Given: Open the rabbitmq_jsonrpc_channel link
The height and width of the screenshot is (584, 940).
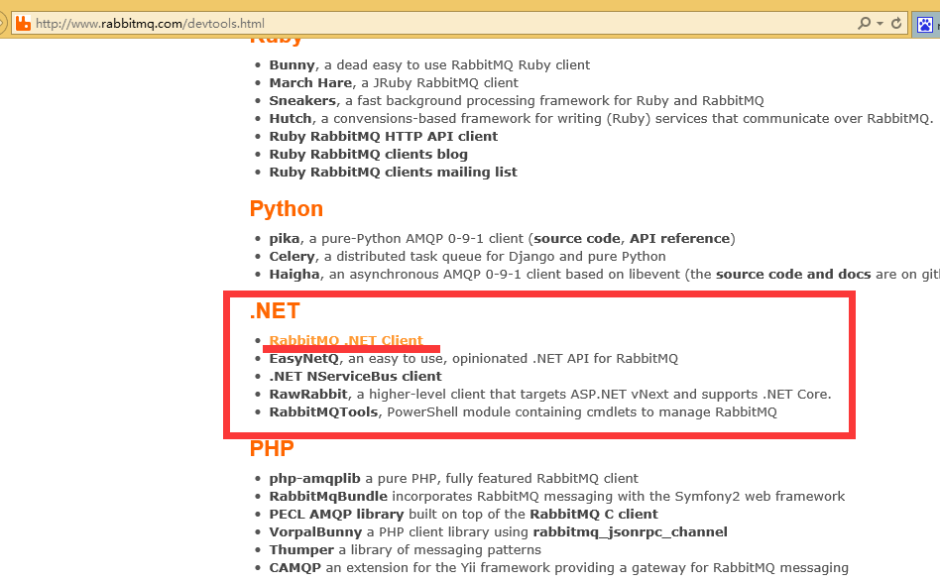Looking at the screenshot, I should (x=630, y=532).
